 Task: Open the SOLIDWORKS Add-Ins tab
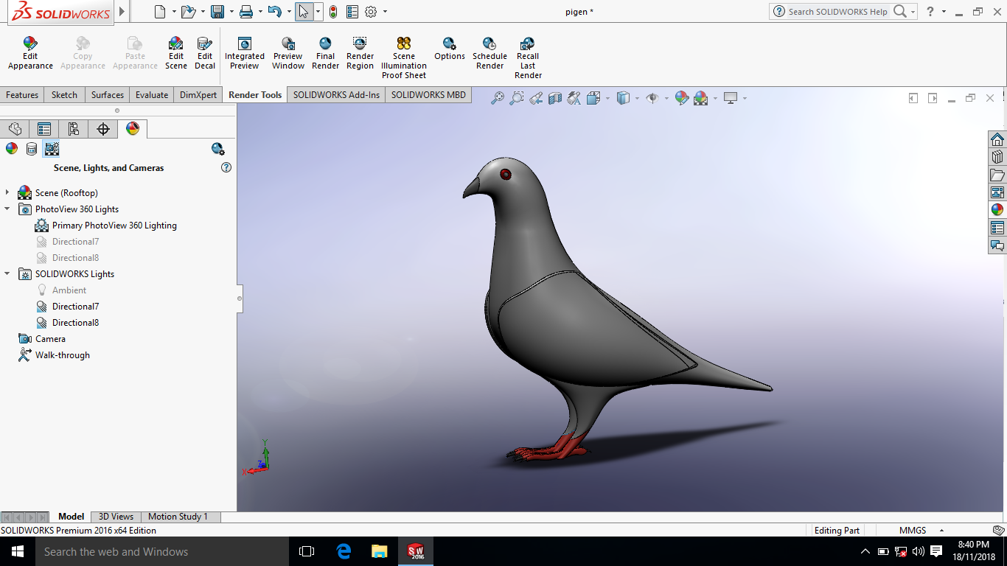tap(336, 95)
